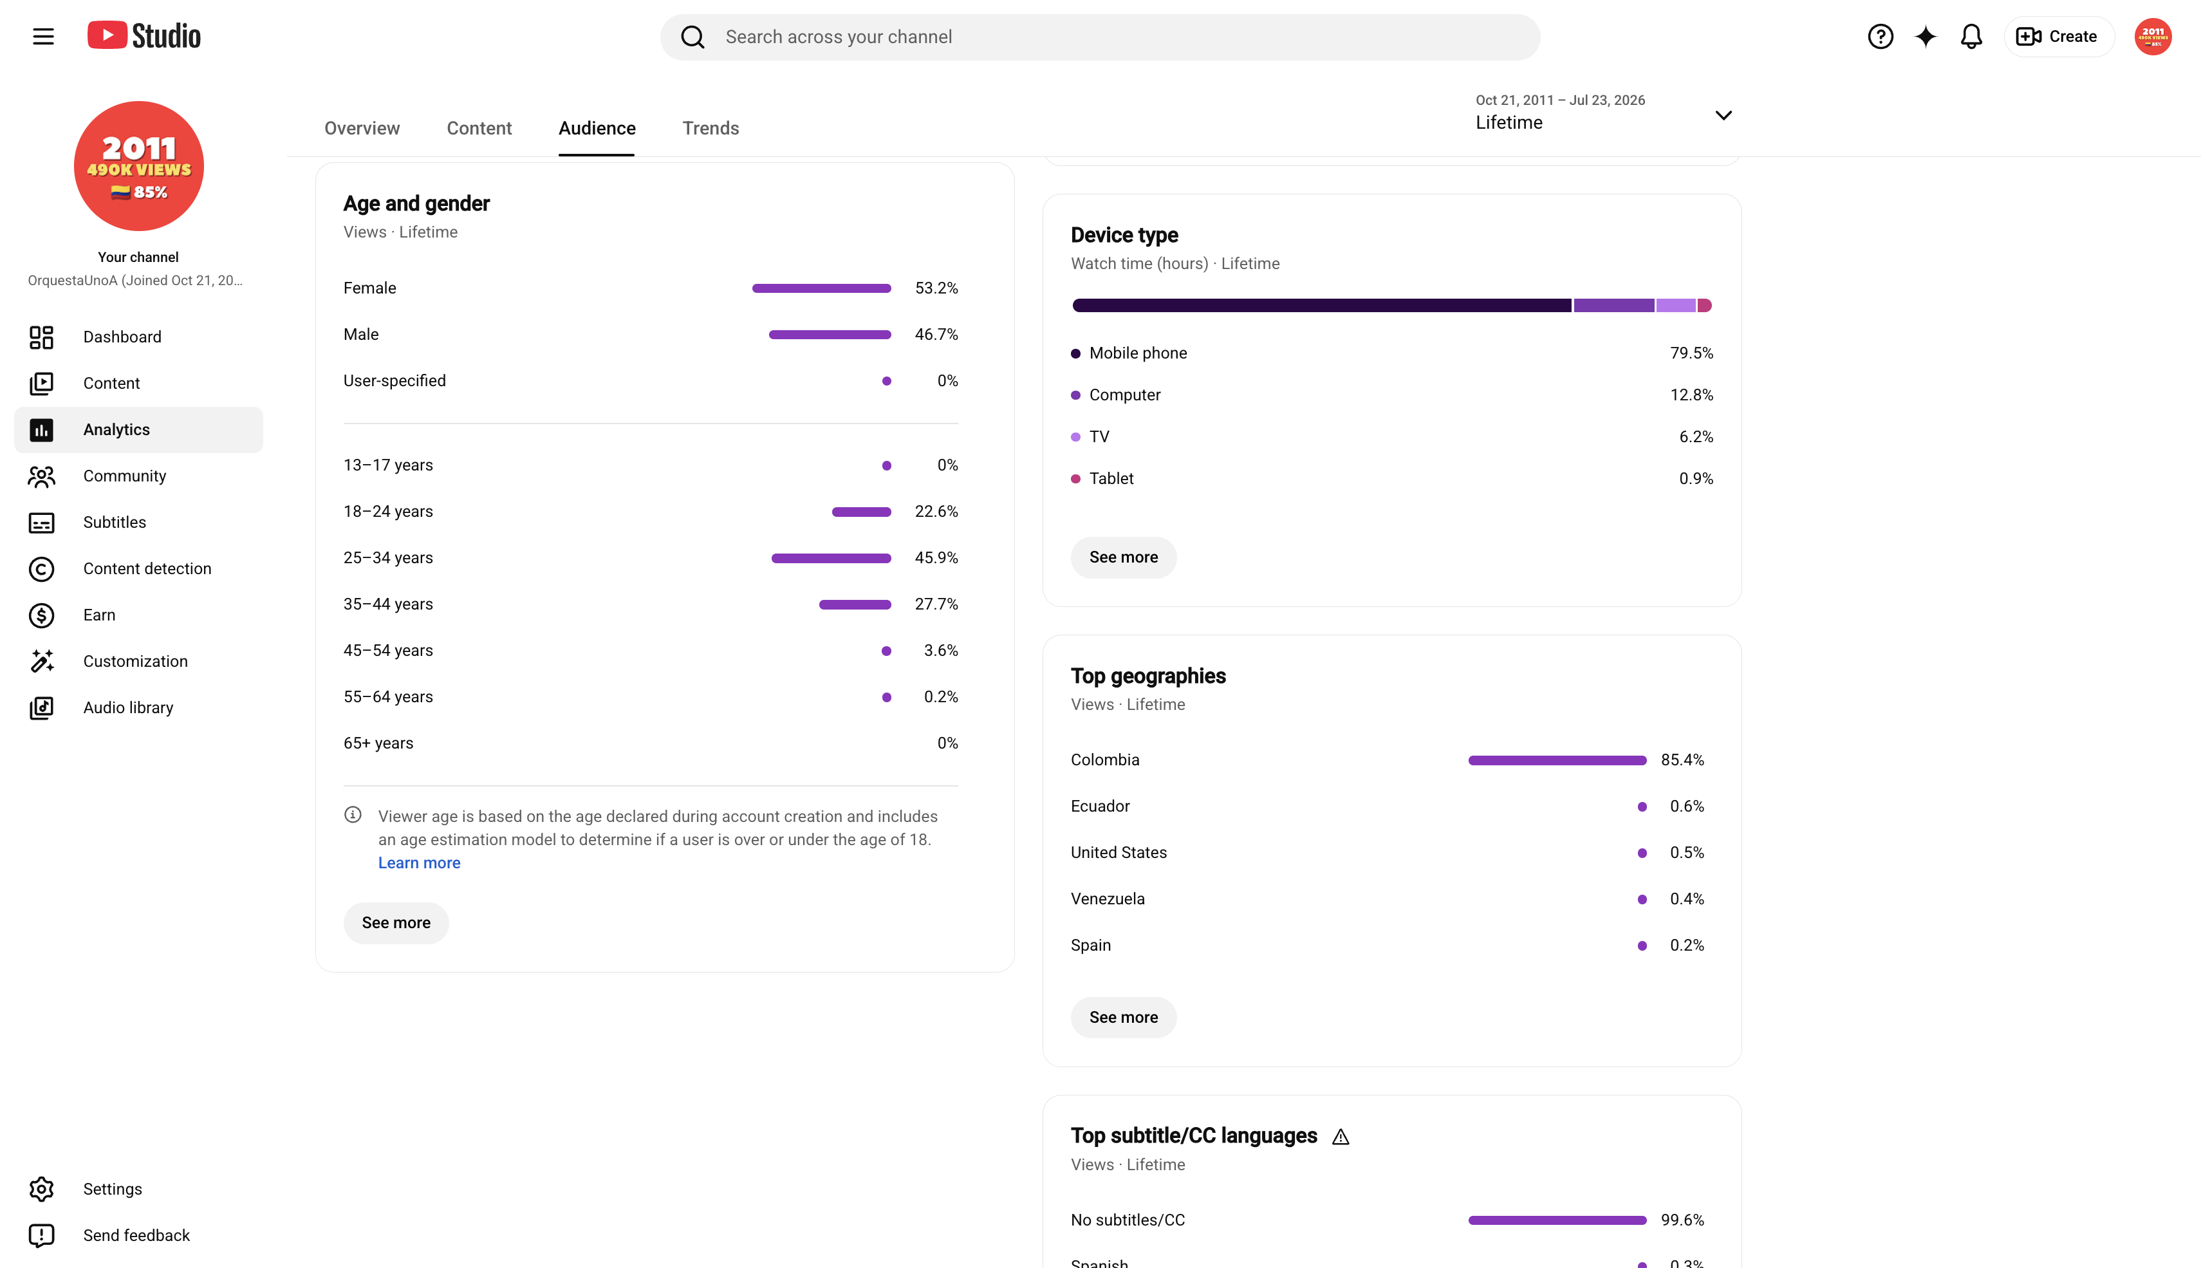
Task: Follow the Learn more link
Action: click(x=419, y=863)
